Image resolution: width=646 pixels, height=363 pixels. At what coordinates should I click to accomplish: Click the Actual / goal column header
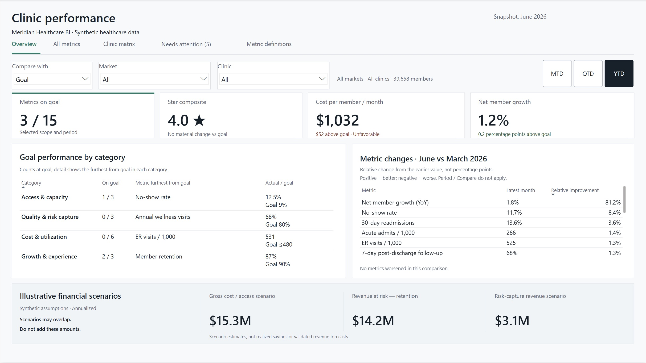tap(279, 183)
